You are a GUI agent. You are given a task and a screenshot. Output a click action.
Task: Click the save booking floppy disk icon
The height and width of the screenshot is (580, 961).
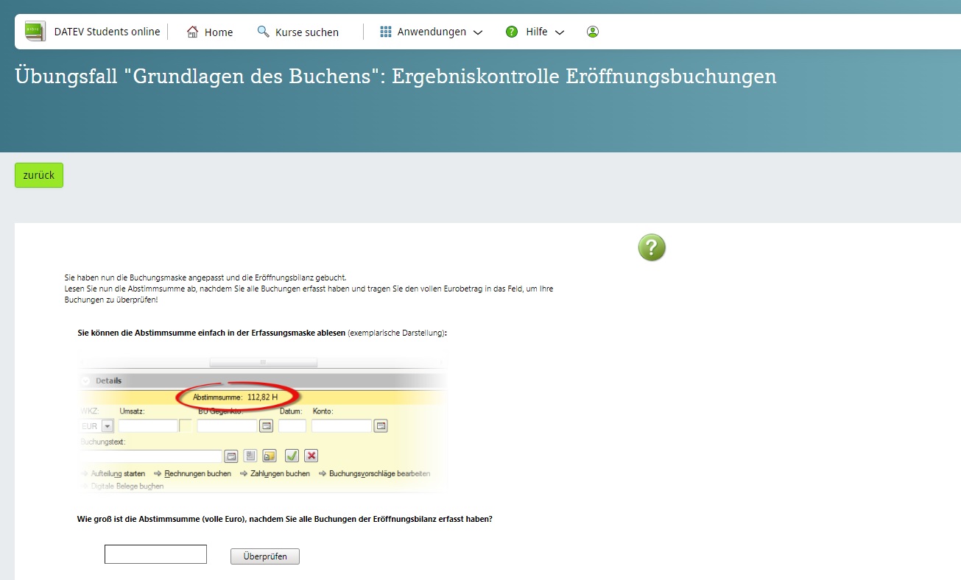[x=250, y=456]
